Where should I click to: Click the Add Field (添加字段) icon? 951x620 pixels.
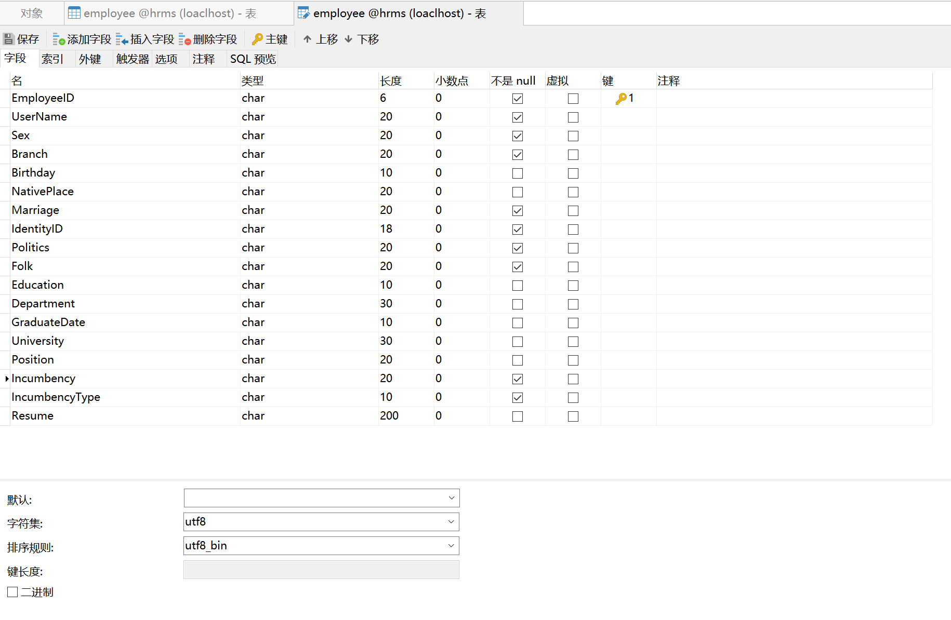point(59,39)
